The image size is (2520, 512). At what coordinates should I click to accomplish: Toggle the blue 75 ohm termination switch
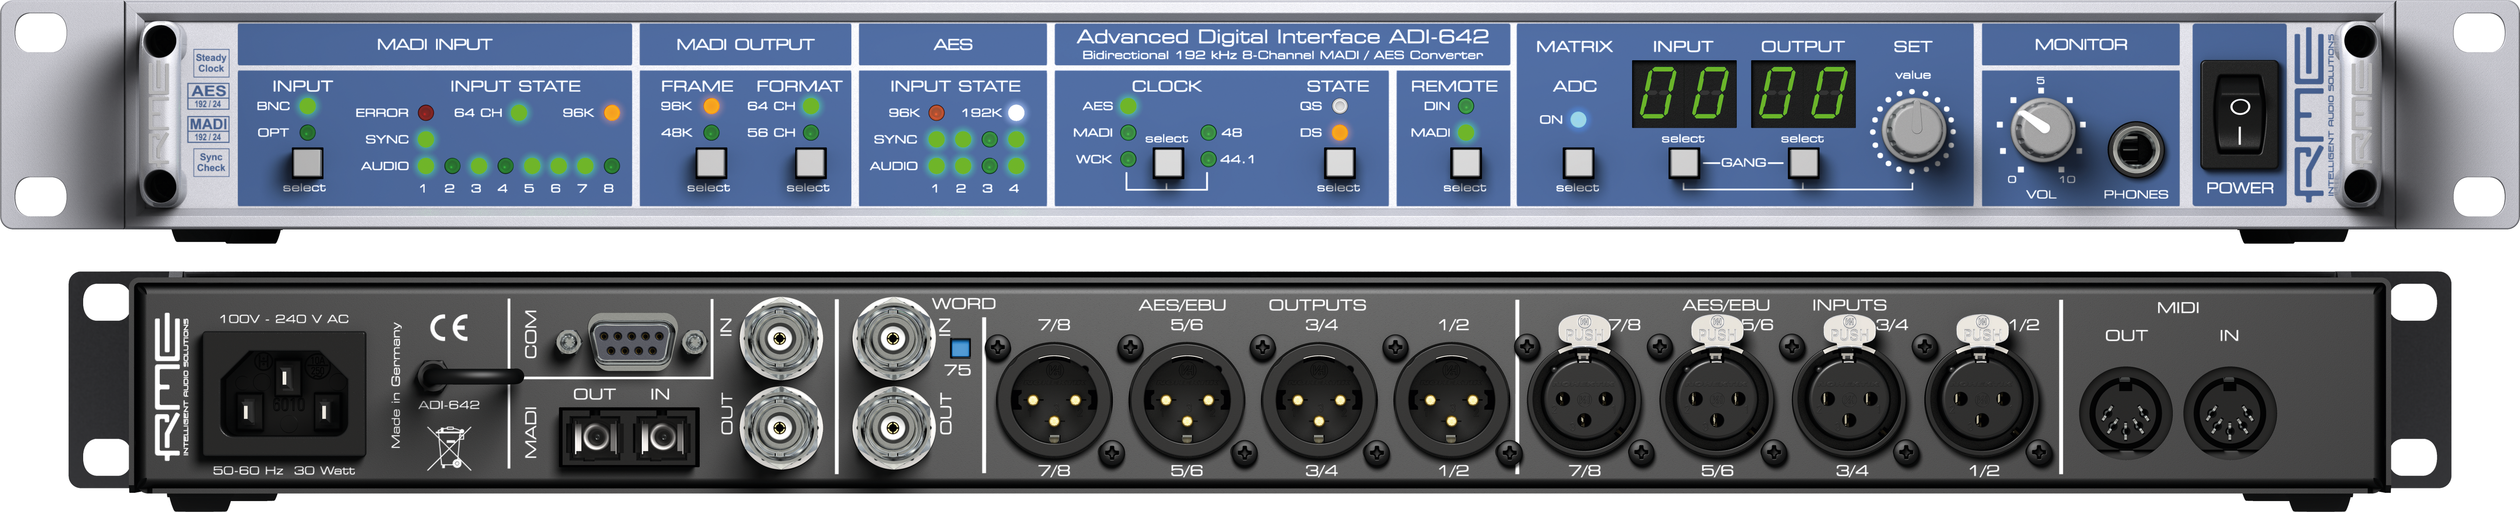point(960,348)
